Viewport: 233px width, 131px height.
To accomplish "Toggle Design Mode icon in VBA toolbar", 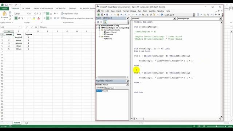I will tap(143, 15).
